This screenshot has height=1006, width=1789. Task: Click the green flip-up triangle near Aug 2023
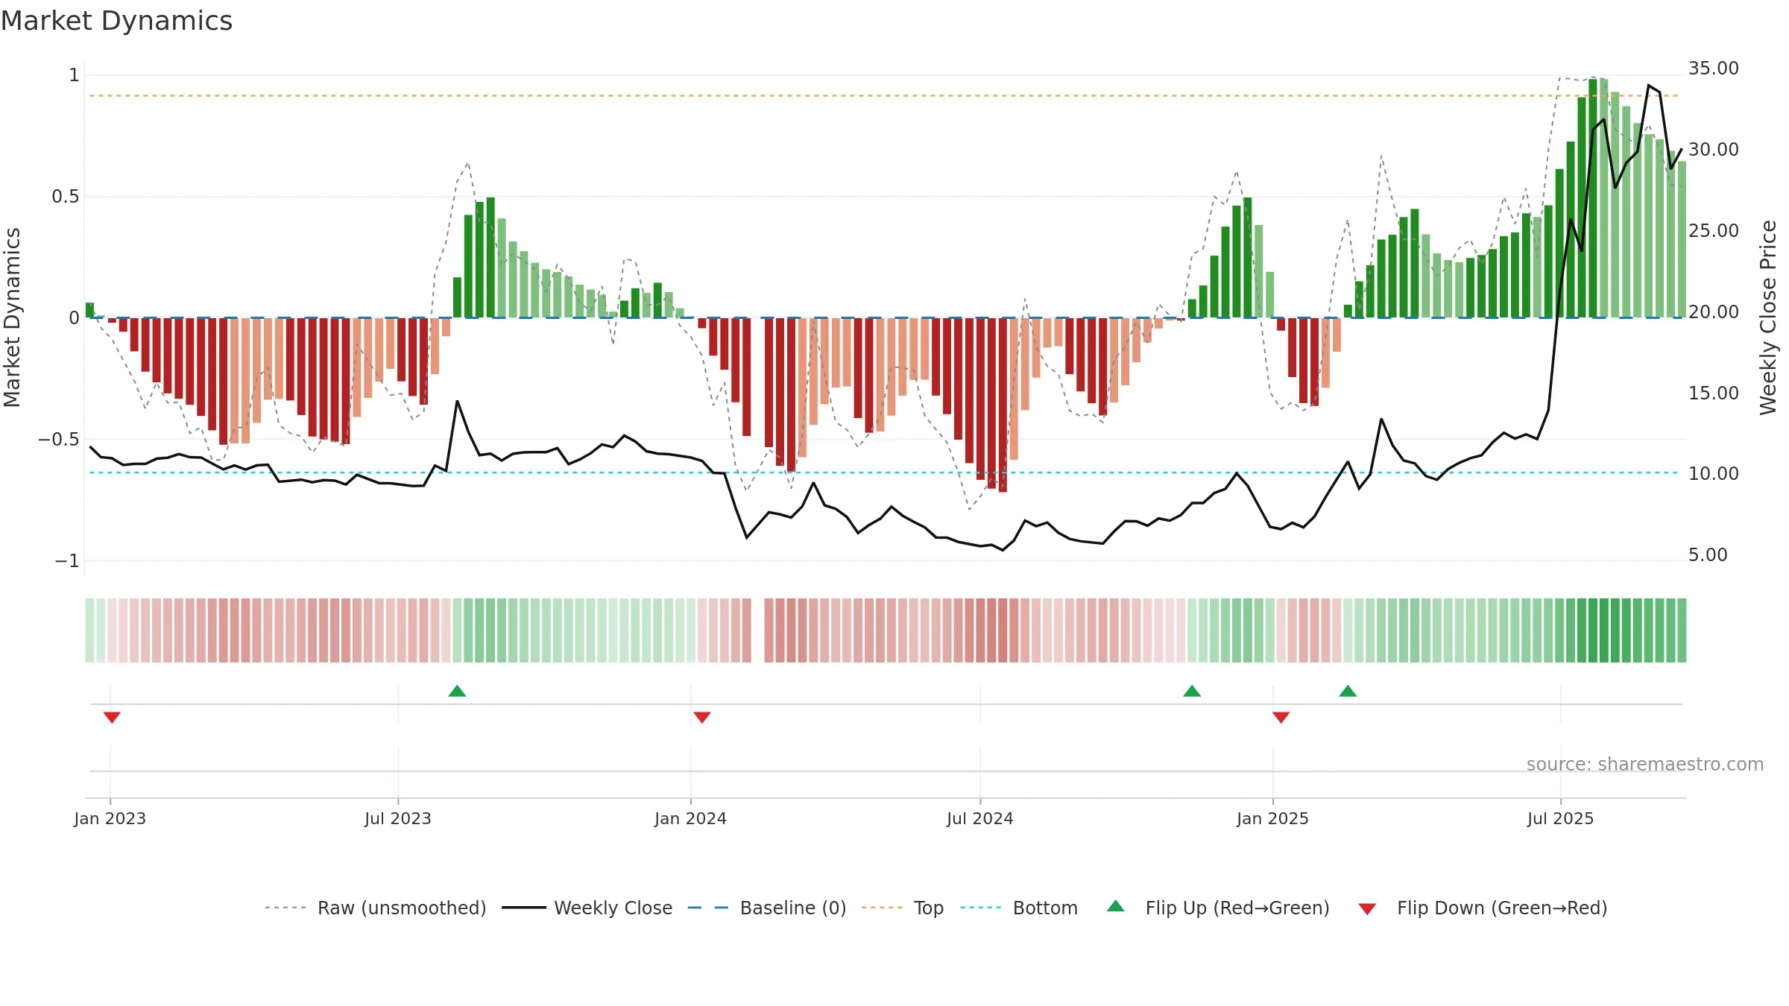point(457,691)
